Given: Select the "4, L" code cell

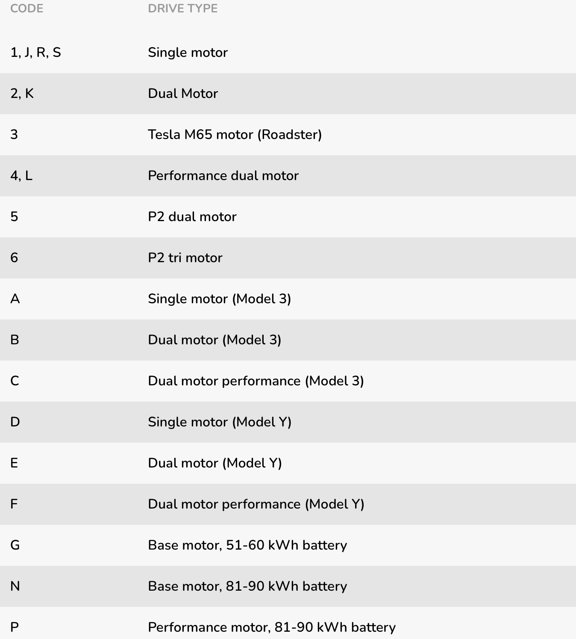Looking at the screenshot, I should tap(21, 176).
